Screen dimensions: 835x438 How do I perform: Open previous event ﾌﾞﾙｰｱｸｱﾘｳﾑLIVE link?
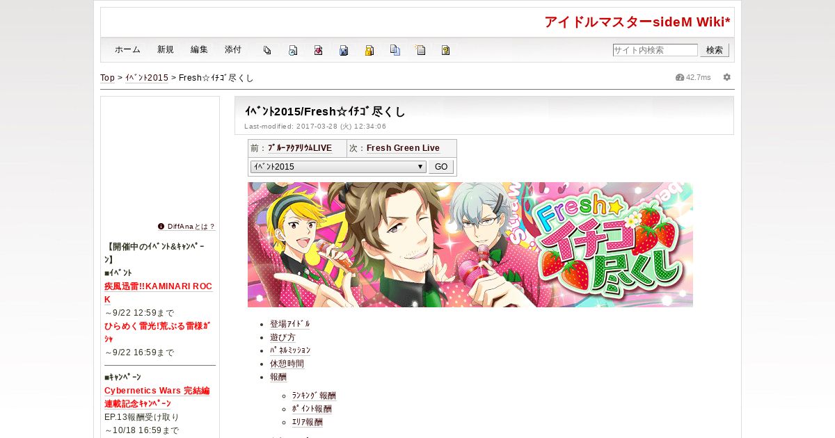coord(300,148)
